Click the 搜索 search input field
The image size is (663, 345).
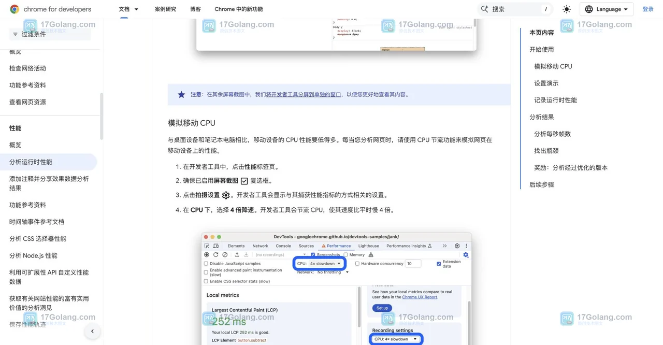pos(515,9)
